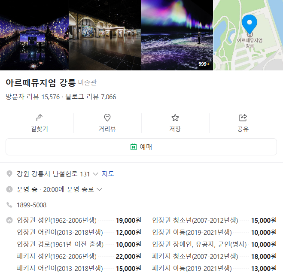Open the starry lantern room photo

point(34,35)
